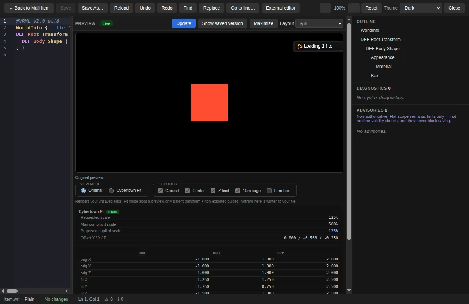This screenshot has width=469, height=304.
Task: Toggle the 10m cage guide checkbox
Action: pos(237,191)
